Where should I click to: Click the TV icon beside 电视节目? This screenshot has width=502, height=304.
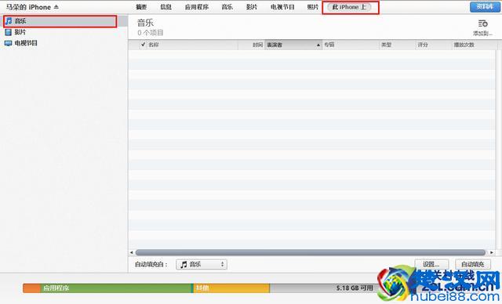[x=9, y=43]
